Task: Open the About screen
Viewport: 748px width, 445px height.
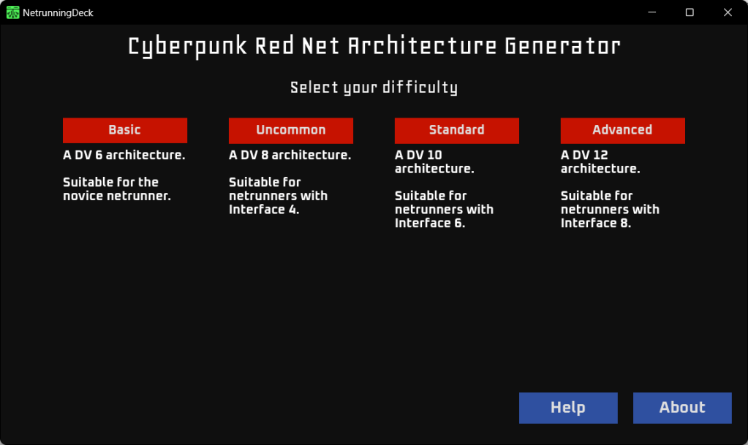Action: [x=682, y=408]
